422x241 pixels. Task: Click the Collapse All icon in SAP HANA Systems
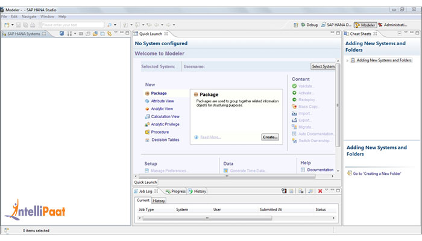(102, 34)
